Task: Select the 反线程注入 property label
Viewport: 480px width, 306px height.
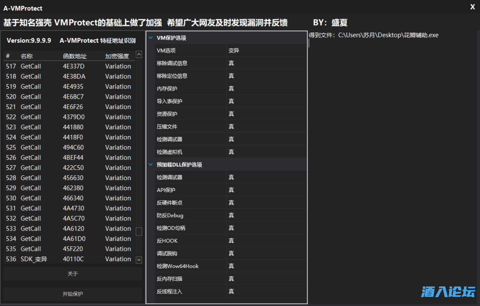Action: [169, 291]
